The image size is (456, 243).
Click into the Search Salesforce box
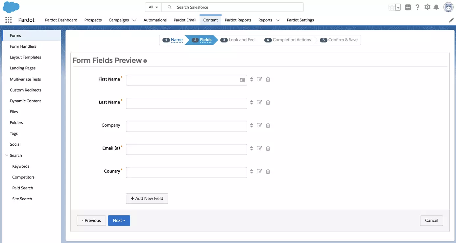click(x=232, y=7)
